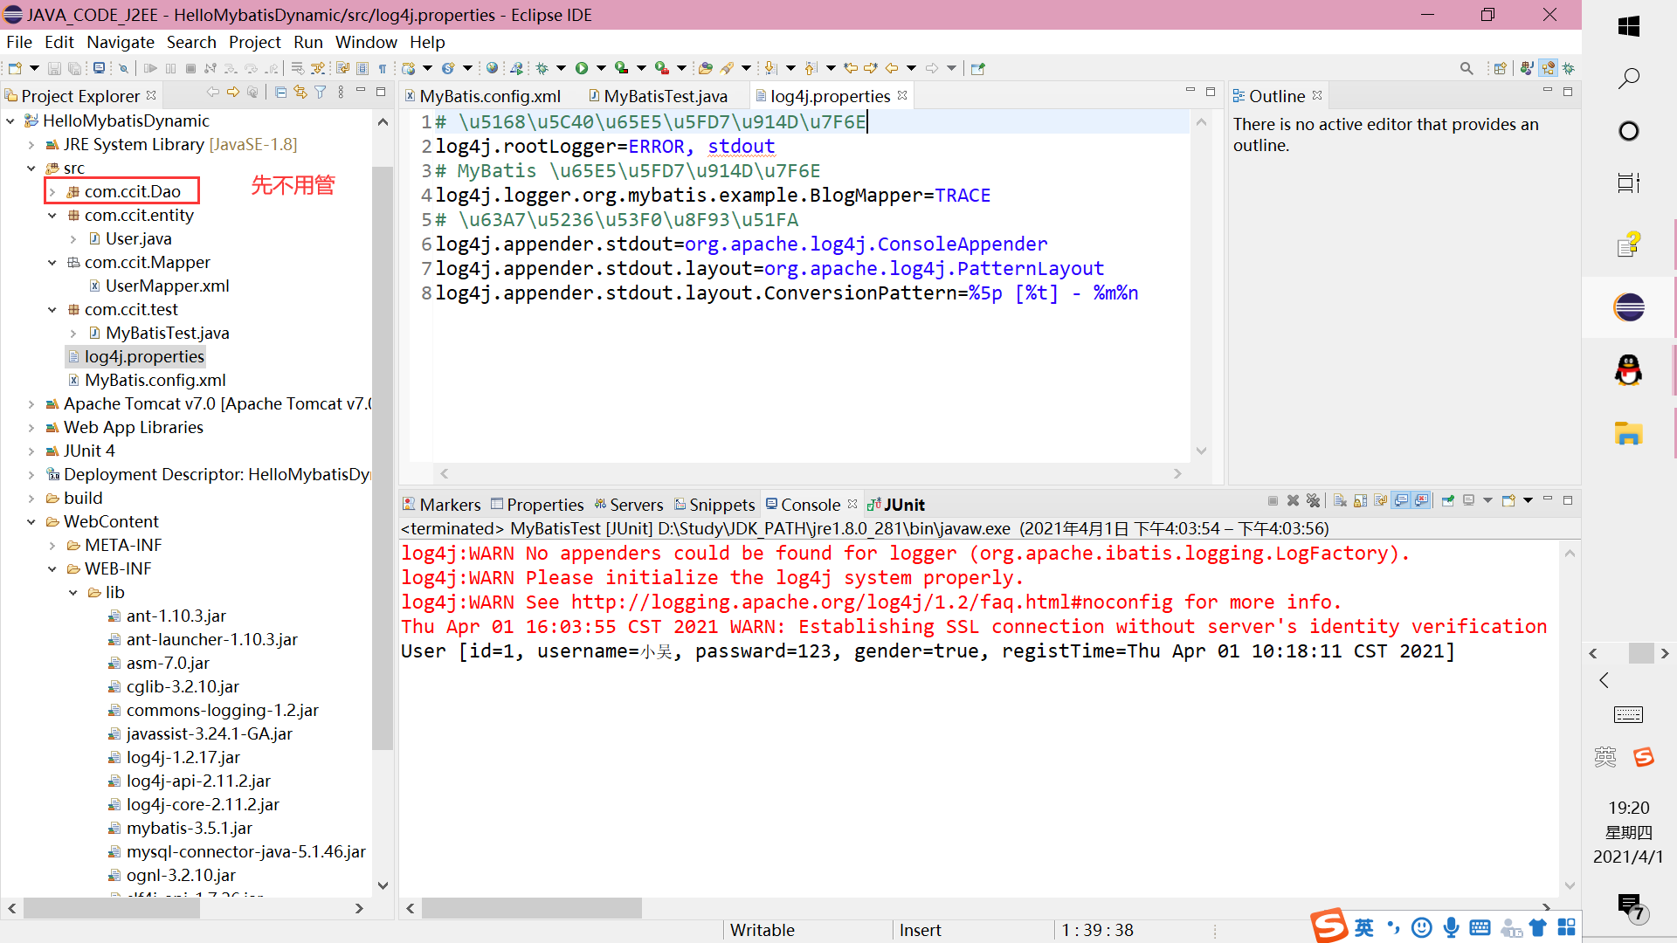This screenshot has width=1677, height=943.
Task: Click Remove All Terminated Launches icon
Action: (x=1313, y=500)
